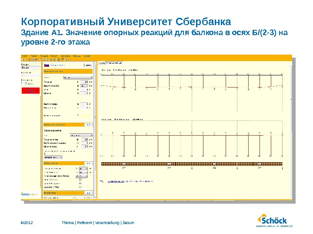
Task: Click the stepper control in the left panel
Action: point(26,83)
